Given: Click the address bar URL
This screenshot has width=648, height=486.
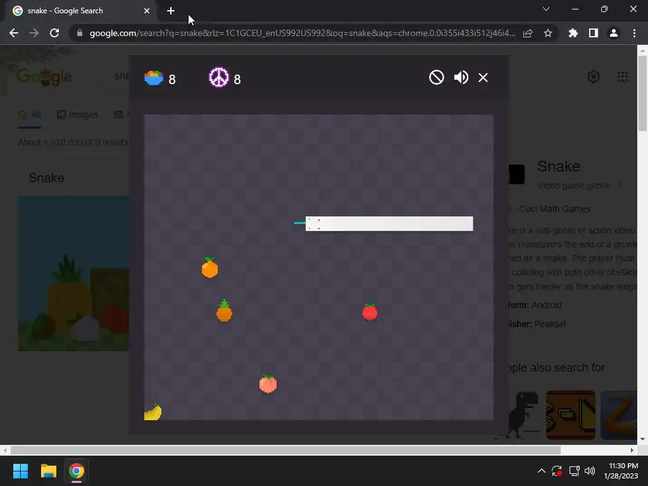Looking at the screenshot, I should tap(302, 33).
